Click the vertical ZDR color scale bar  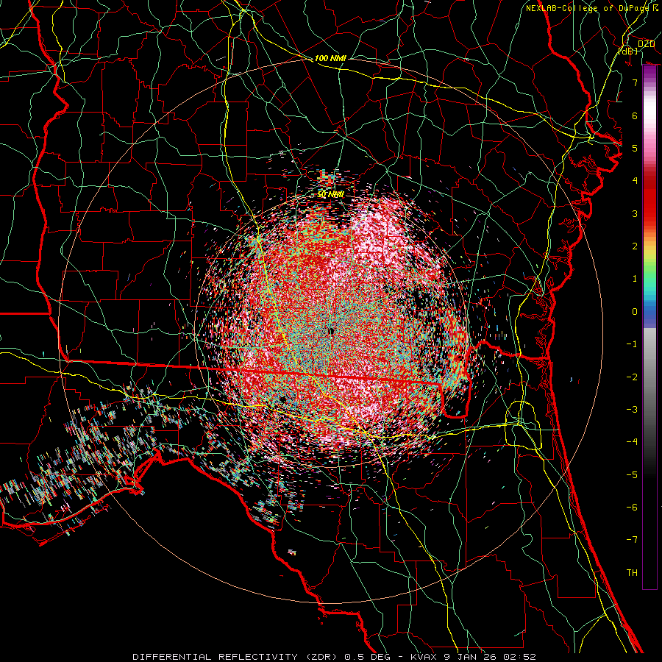coord(649,327)
